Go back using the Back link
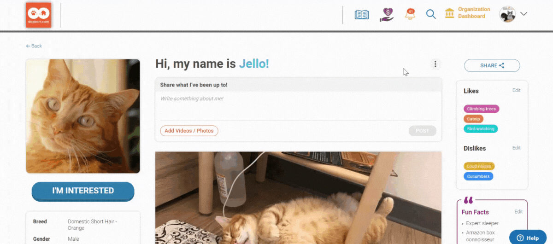Image resolution: width=553 pixels, height=244 pixels. [x=34, y=46]
